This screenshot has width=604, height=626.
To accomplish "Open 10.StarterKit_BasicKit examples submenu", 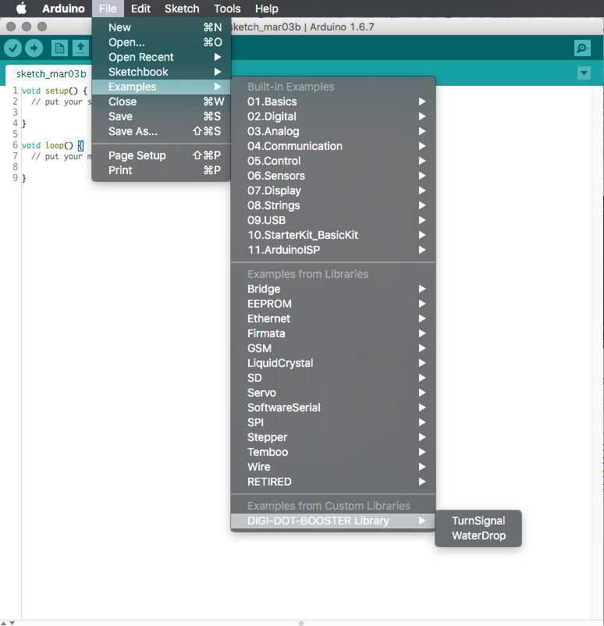I will coord(333,235).
